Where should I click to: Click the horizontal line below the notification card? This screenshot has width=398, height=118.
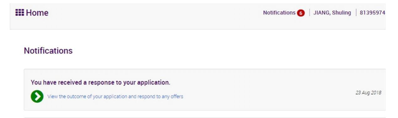coord(204,117)
